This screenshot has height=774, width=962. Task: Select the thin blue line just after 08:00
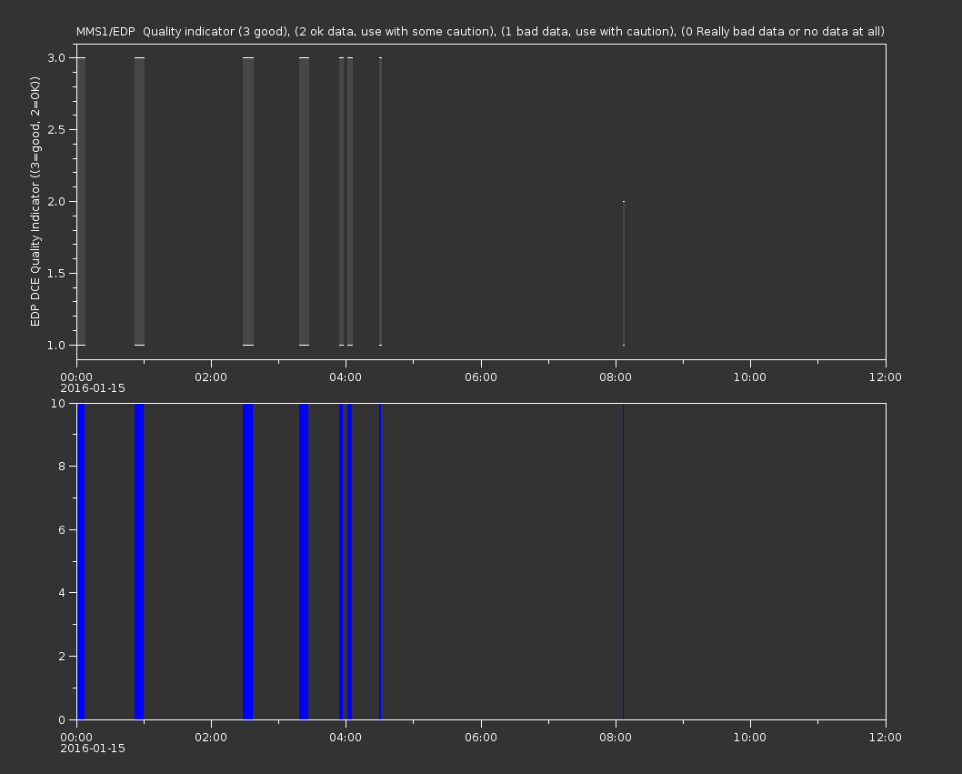pos(624,561)
